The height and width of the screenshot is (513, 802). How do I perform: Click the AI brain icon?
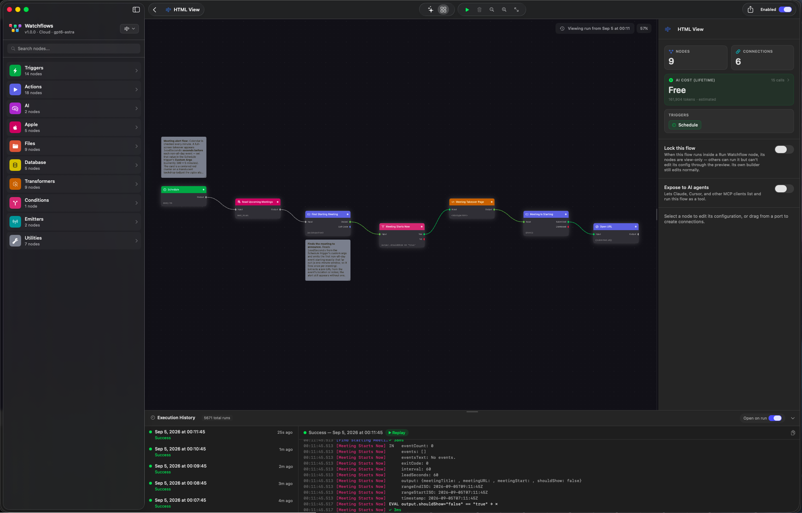(15, 108)
